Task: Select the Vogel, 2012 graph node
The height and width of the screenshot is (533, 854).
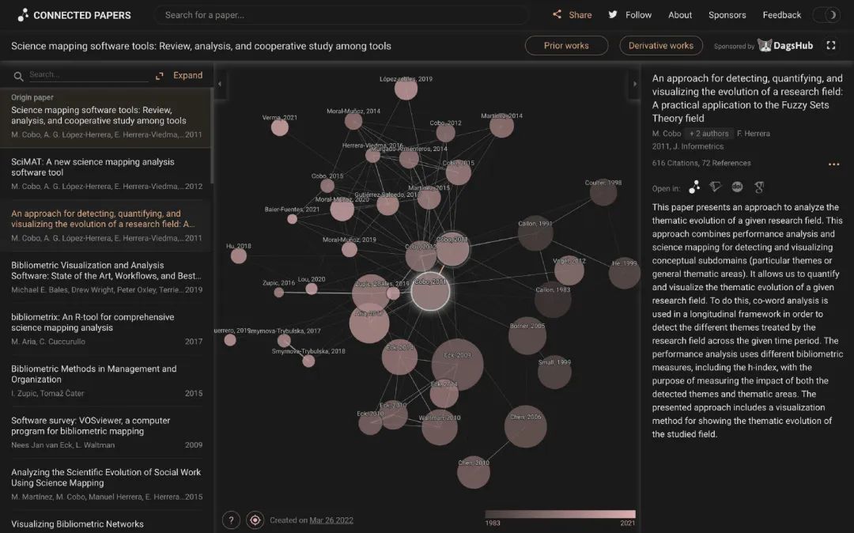Action: (569, 270)
